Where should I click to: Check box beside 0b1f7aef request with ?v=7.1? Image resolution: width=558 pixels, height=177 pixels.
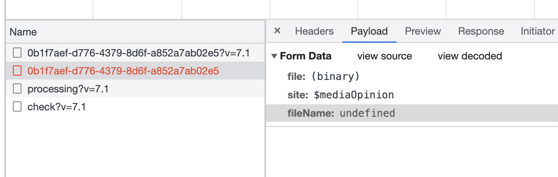17,53
